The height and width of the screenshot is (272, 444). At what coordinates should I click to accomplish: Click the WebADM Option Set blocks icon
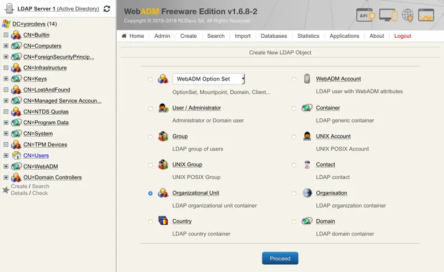(163, 79)
